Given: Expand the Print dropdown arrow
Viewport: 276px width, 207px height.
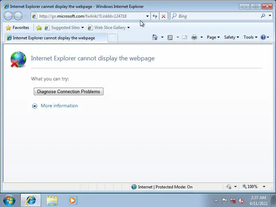Looking at the screenshot, I should 202,37.
